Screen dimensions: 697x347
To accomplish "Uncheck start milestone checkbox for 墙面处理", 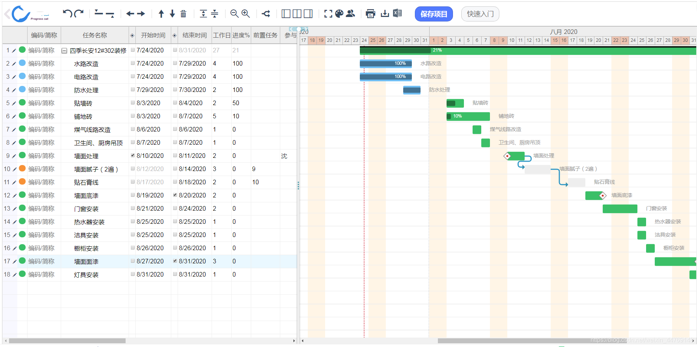I will coord(133,155).
